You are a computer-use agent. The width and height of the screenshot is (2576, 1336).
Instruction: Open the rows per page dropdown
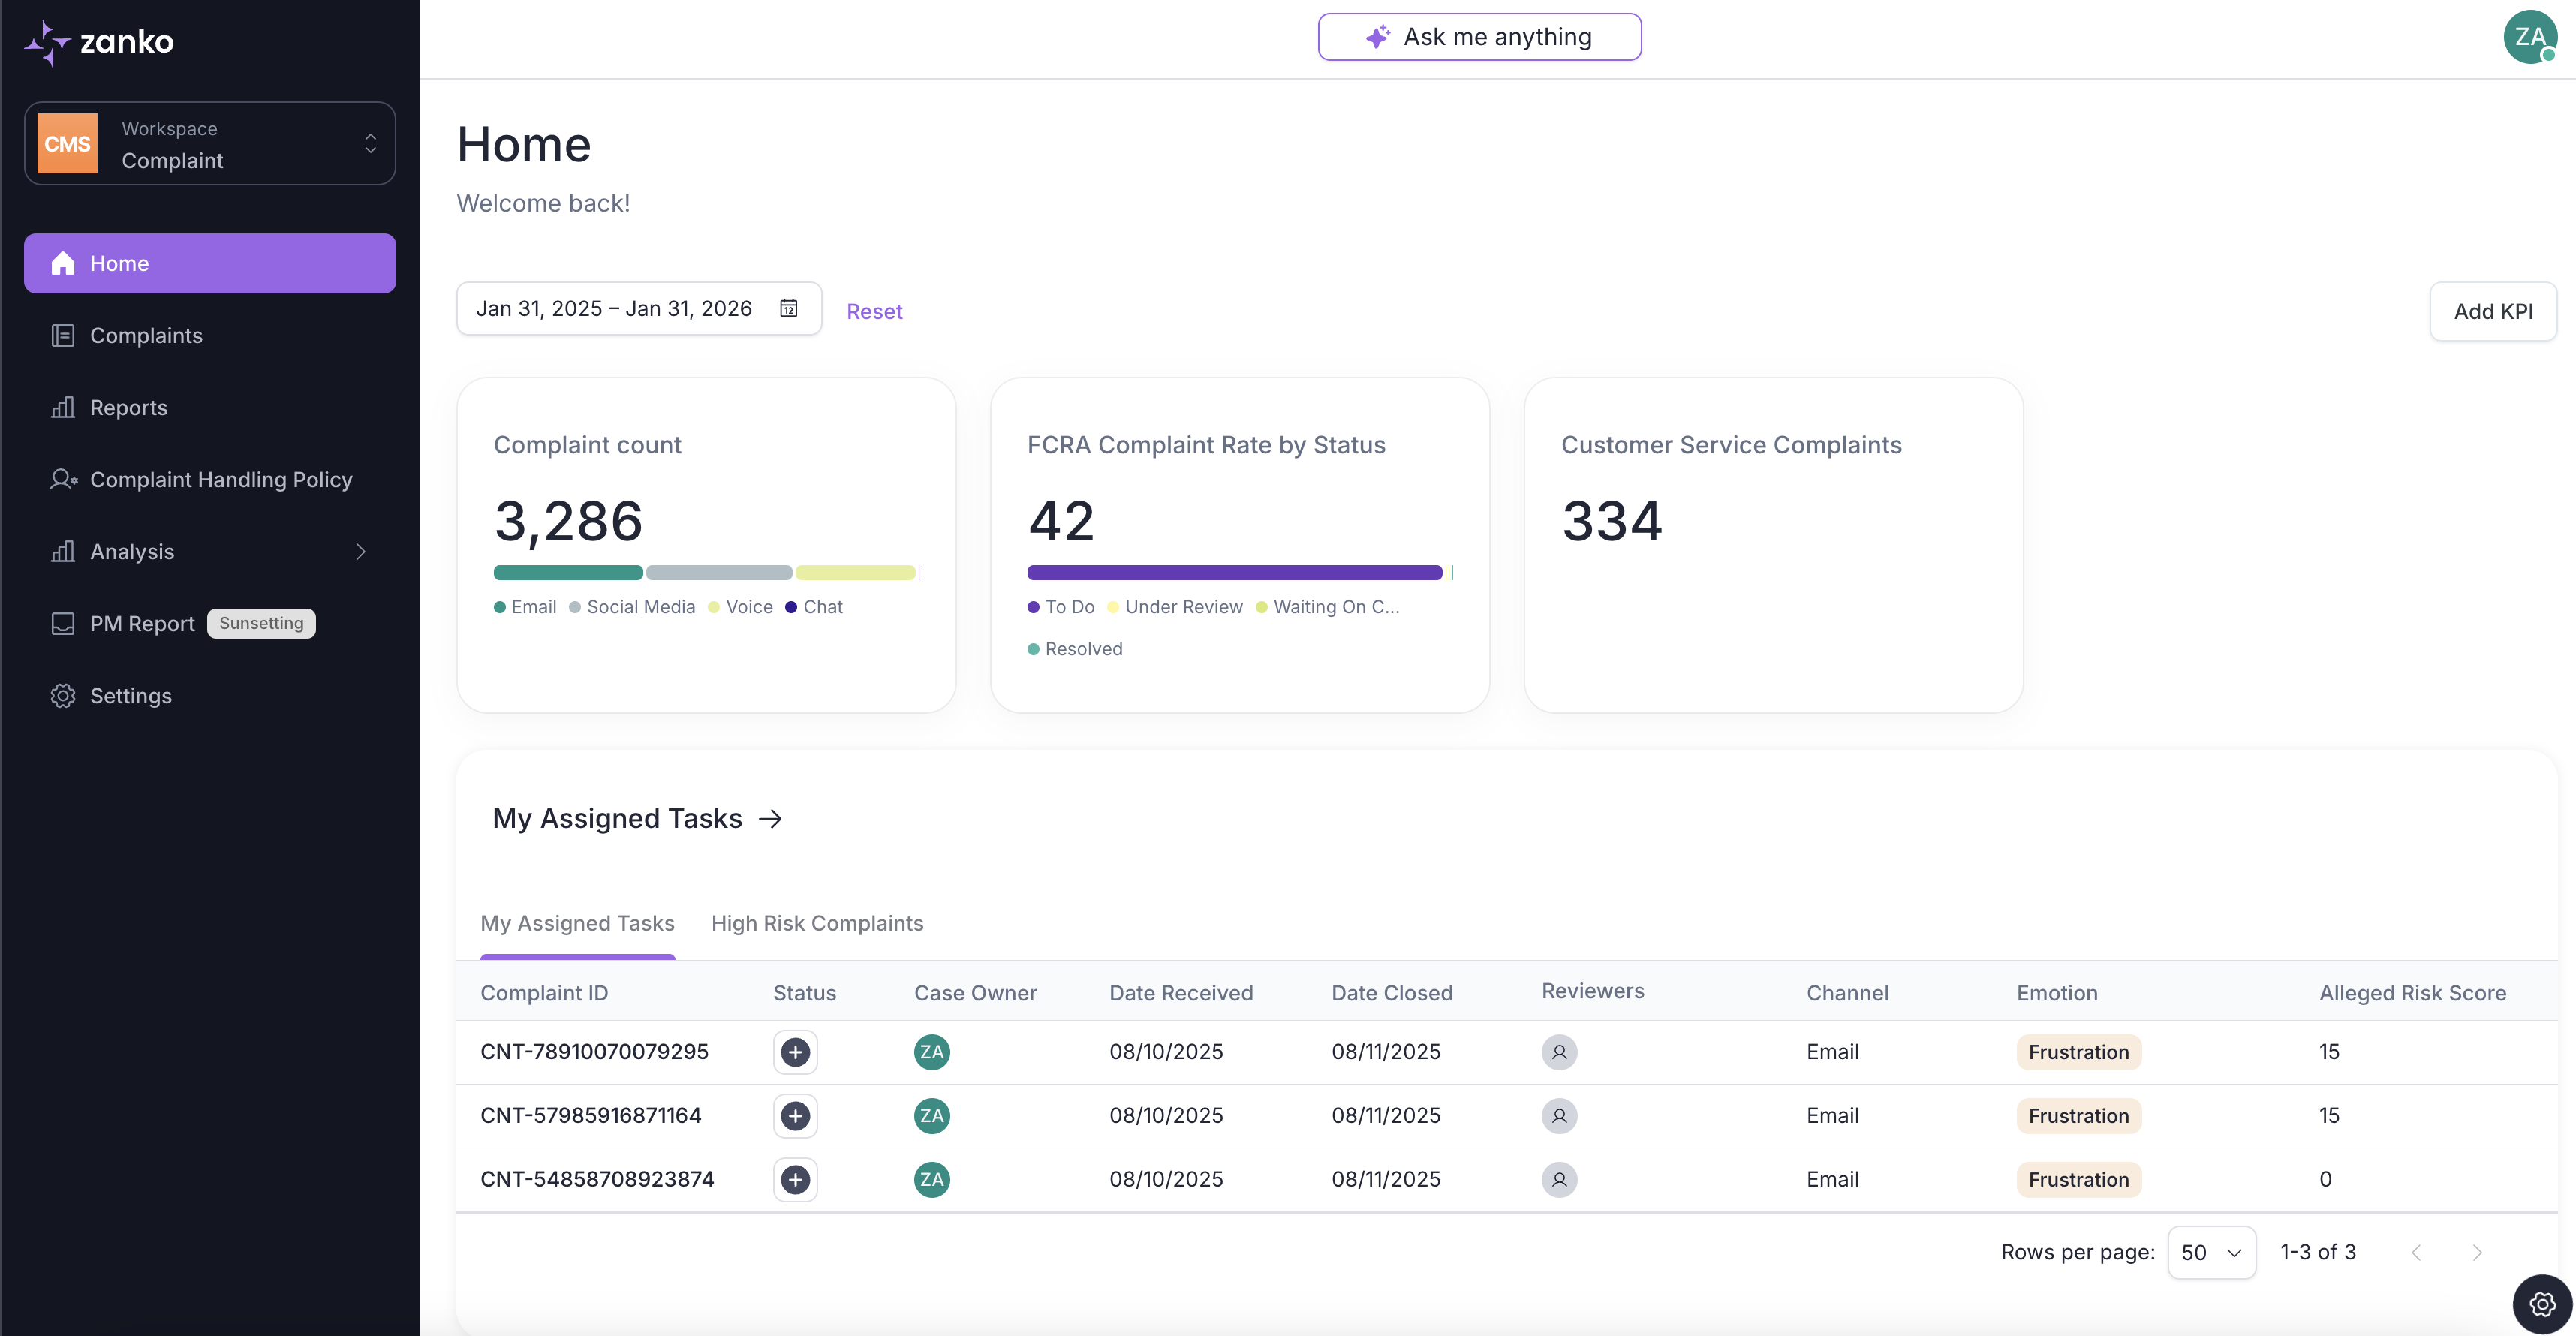(x=2211, y=1252)
